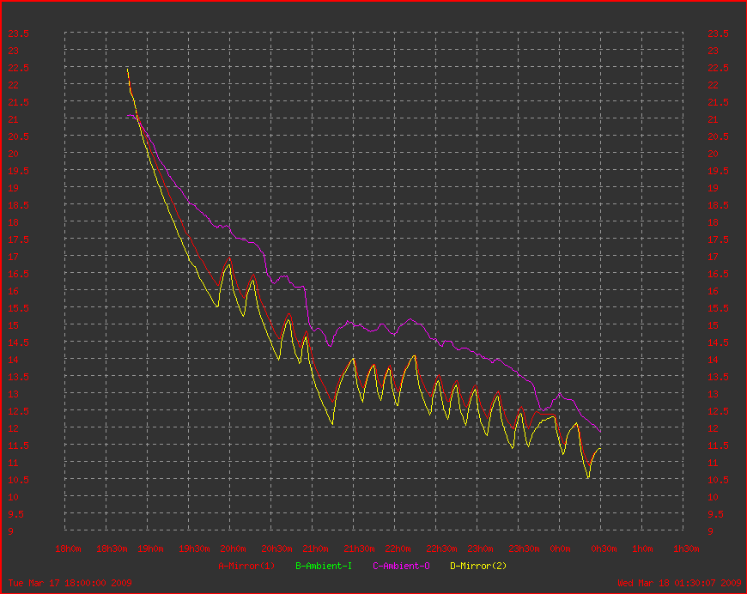This screenshot has width=747, height=594.
Task: Click the 23h0m time axis label
Action: pyautogui.click(x=480, y=549)
